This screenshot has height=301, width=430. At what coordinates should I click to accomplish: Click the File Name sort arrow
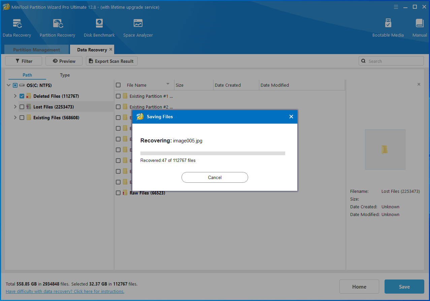[x=168, y=84]
